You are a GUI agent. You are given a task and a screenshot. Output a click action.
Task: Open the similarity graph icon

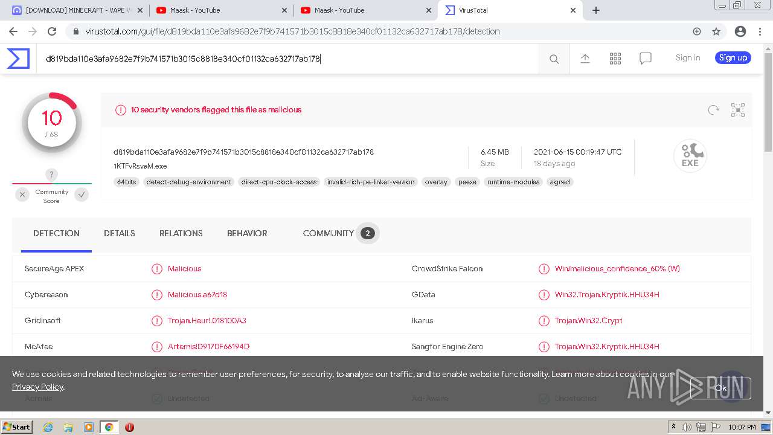(x=738, y=110)
